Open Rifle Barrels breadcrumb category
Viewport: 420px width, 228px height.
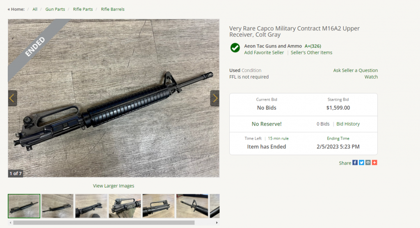coord(112,9)
